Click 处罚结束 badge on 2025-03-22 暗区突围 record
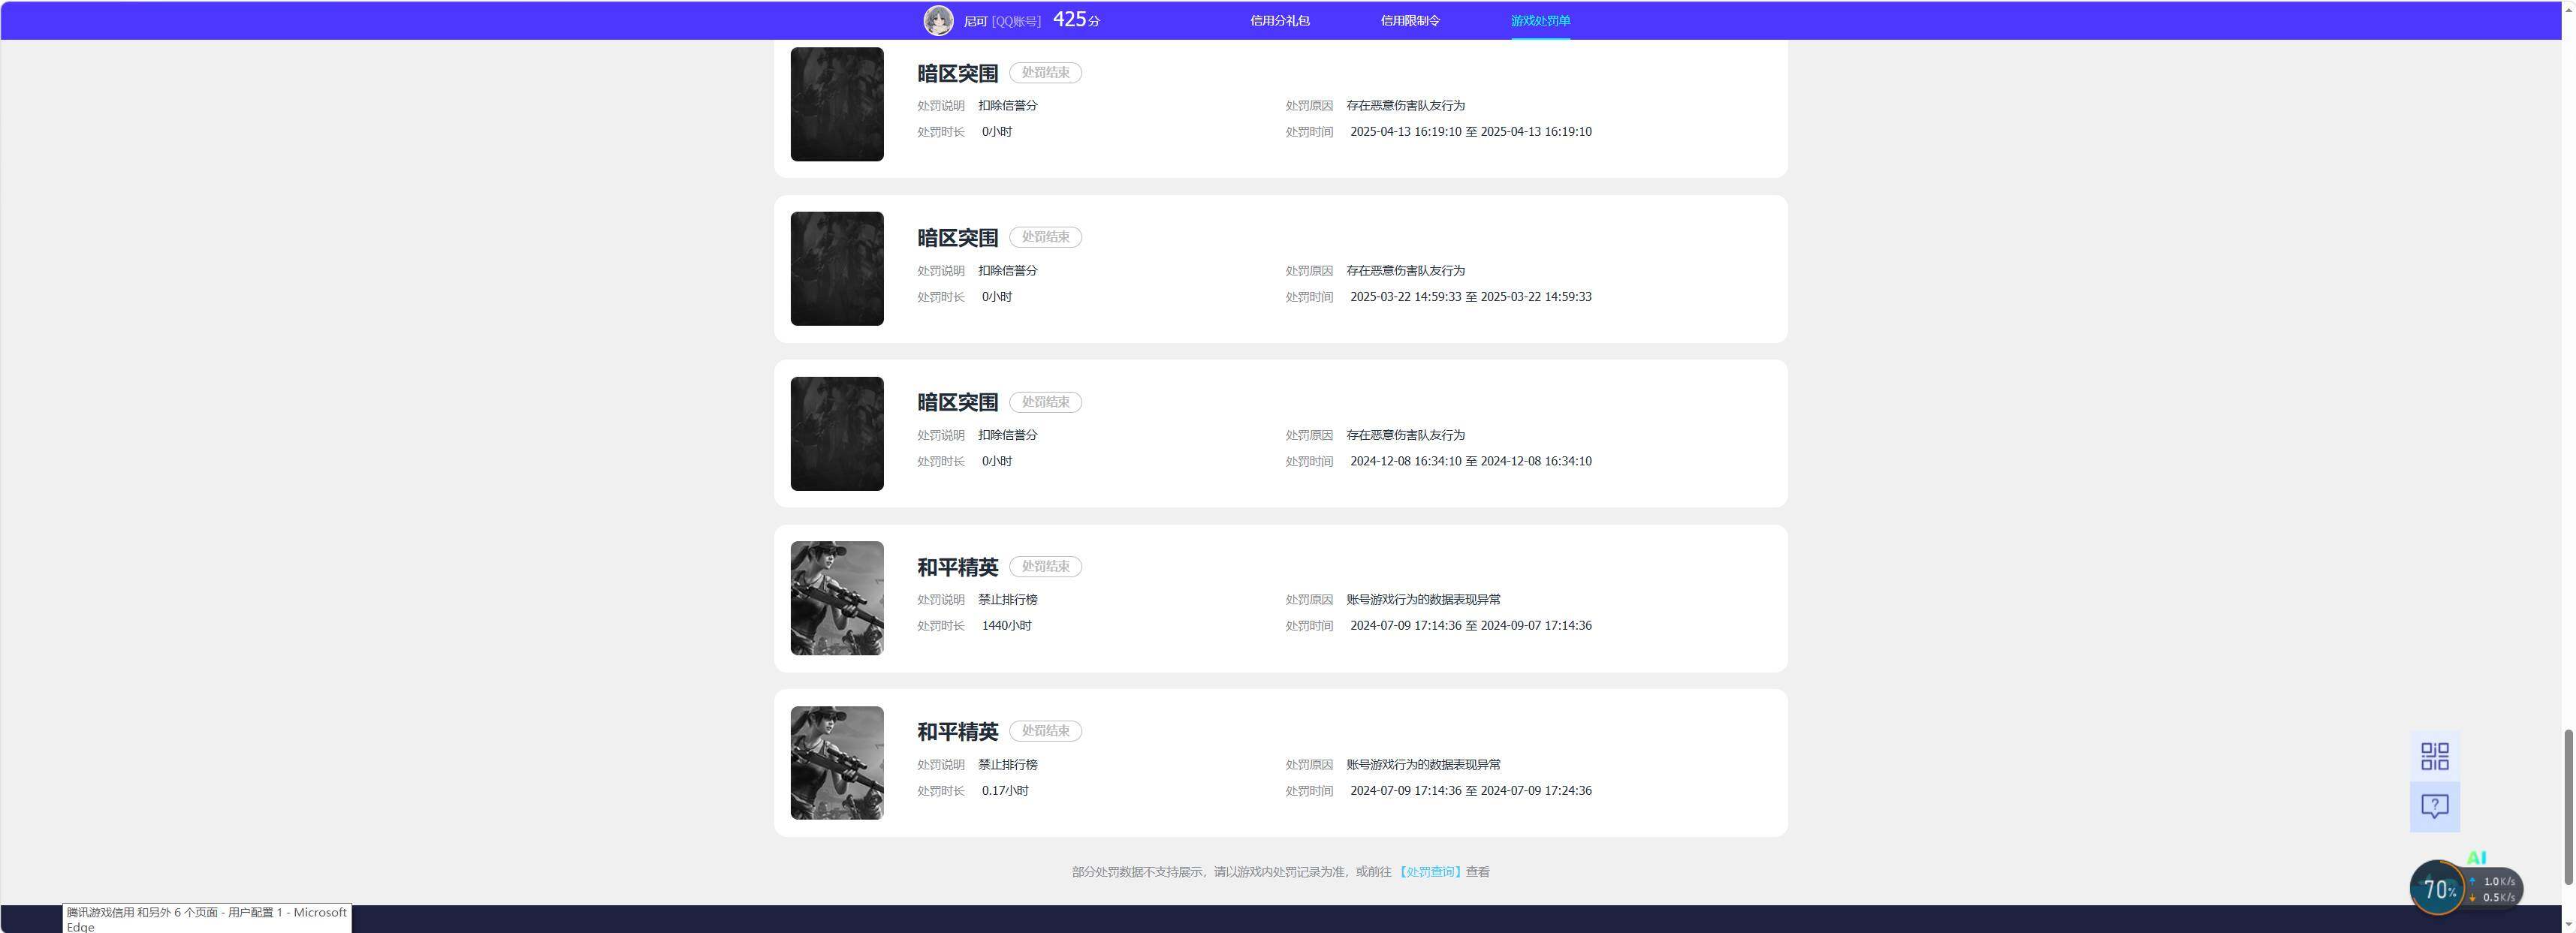The width and height of the screenshot is (2576, 933). point(1045,236)
